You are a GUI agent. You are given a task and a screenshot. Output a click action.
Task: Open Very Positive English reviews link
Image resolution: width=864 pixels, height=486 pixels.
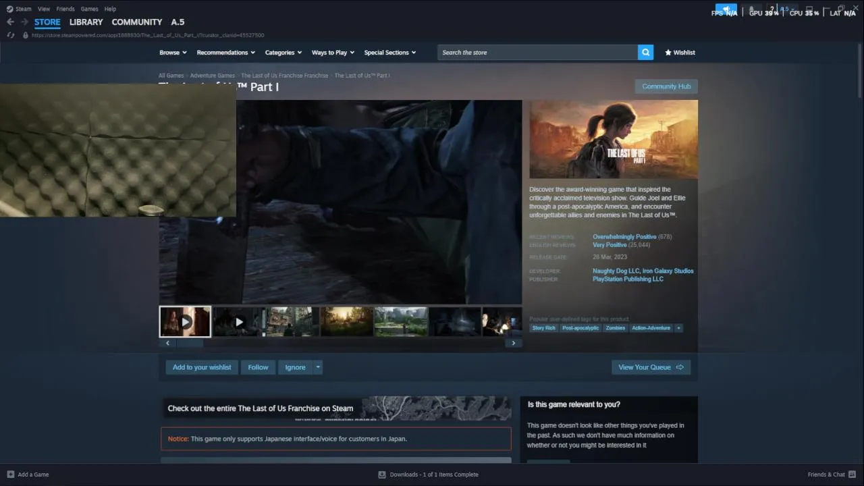coord(610,245)
